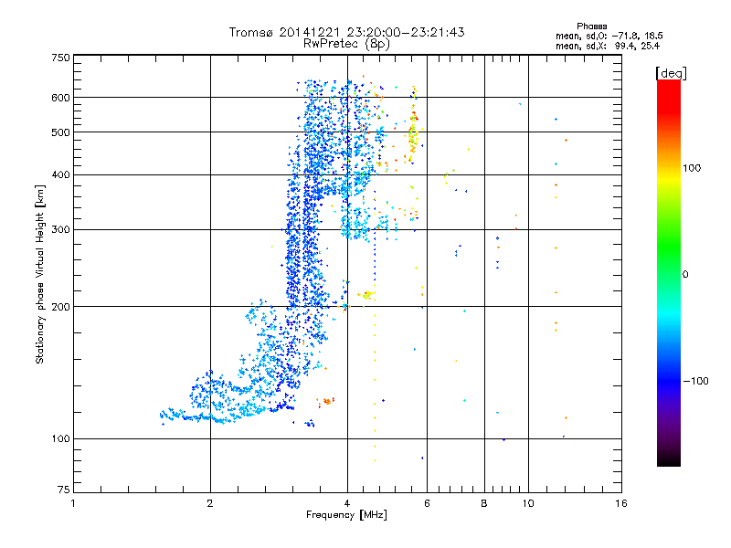Image resolution: width=731 pixels, height=548 pixels.
Task: Click the 'Phases' heading in the statistics
Action: 591,26
